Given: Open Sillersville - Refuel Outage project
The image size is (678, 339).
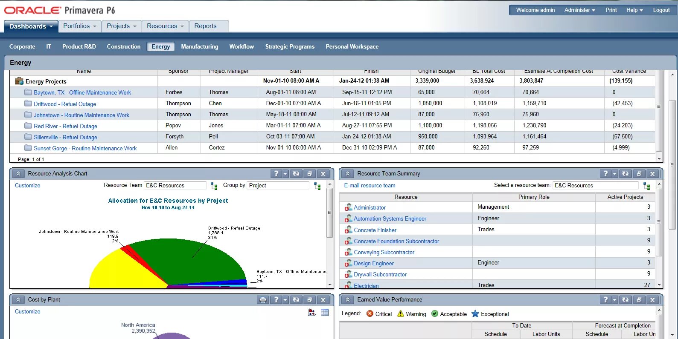Looking at the screenshot, I should (66, 137).
